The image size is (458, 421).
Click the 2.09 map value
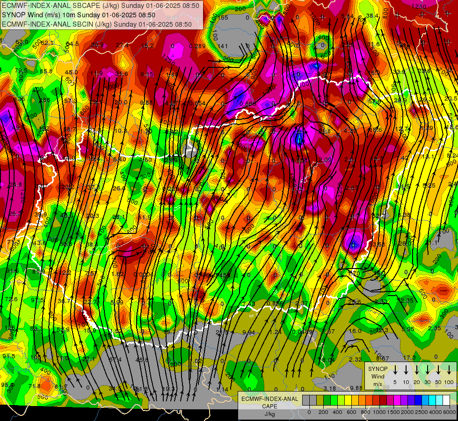(x=325, y=160)
